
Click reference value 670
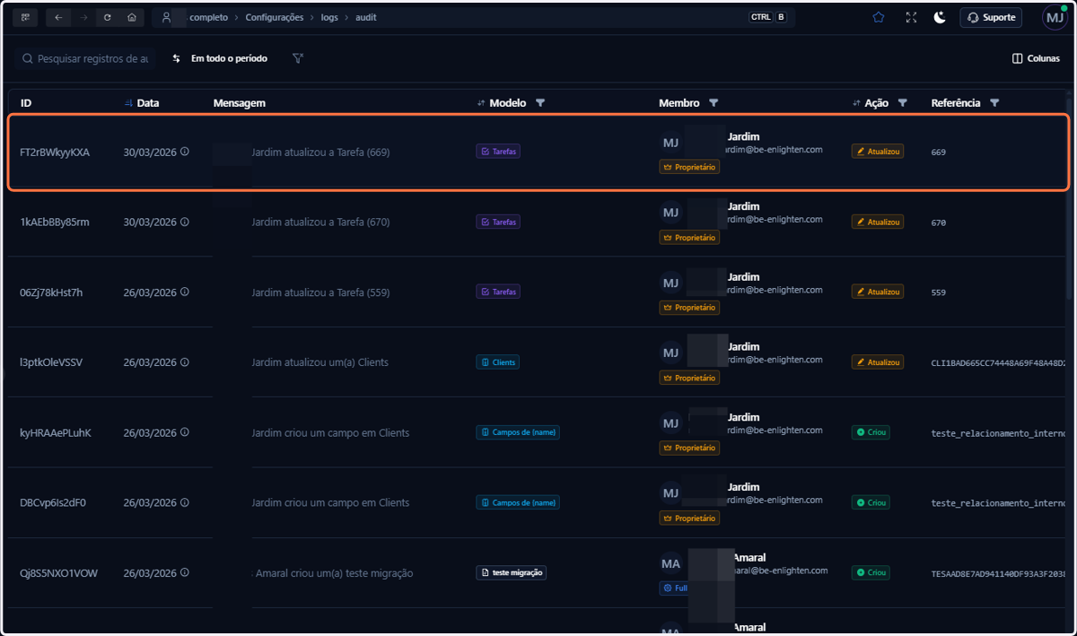pyautogui.click(x=939, y=222)
